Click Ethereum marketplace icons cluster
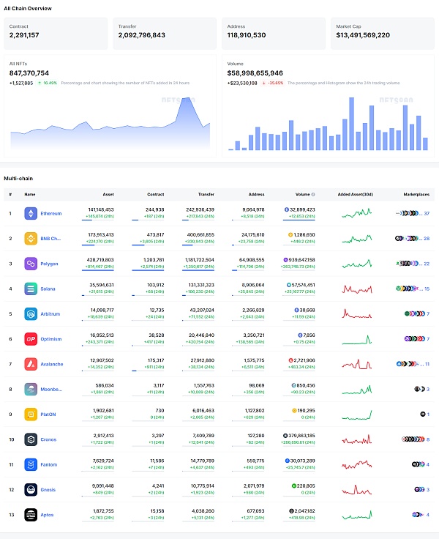The height and width of the screenshot is (539, 439). [407, 213]
